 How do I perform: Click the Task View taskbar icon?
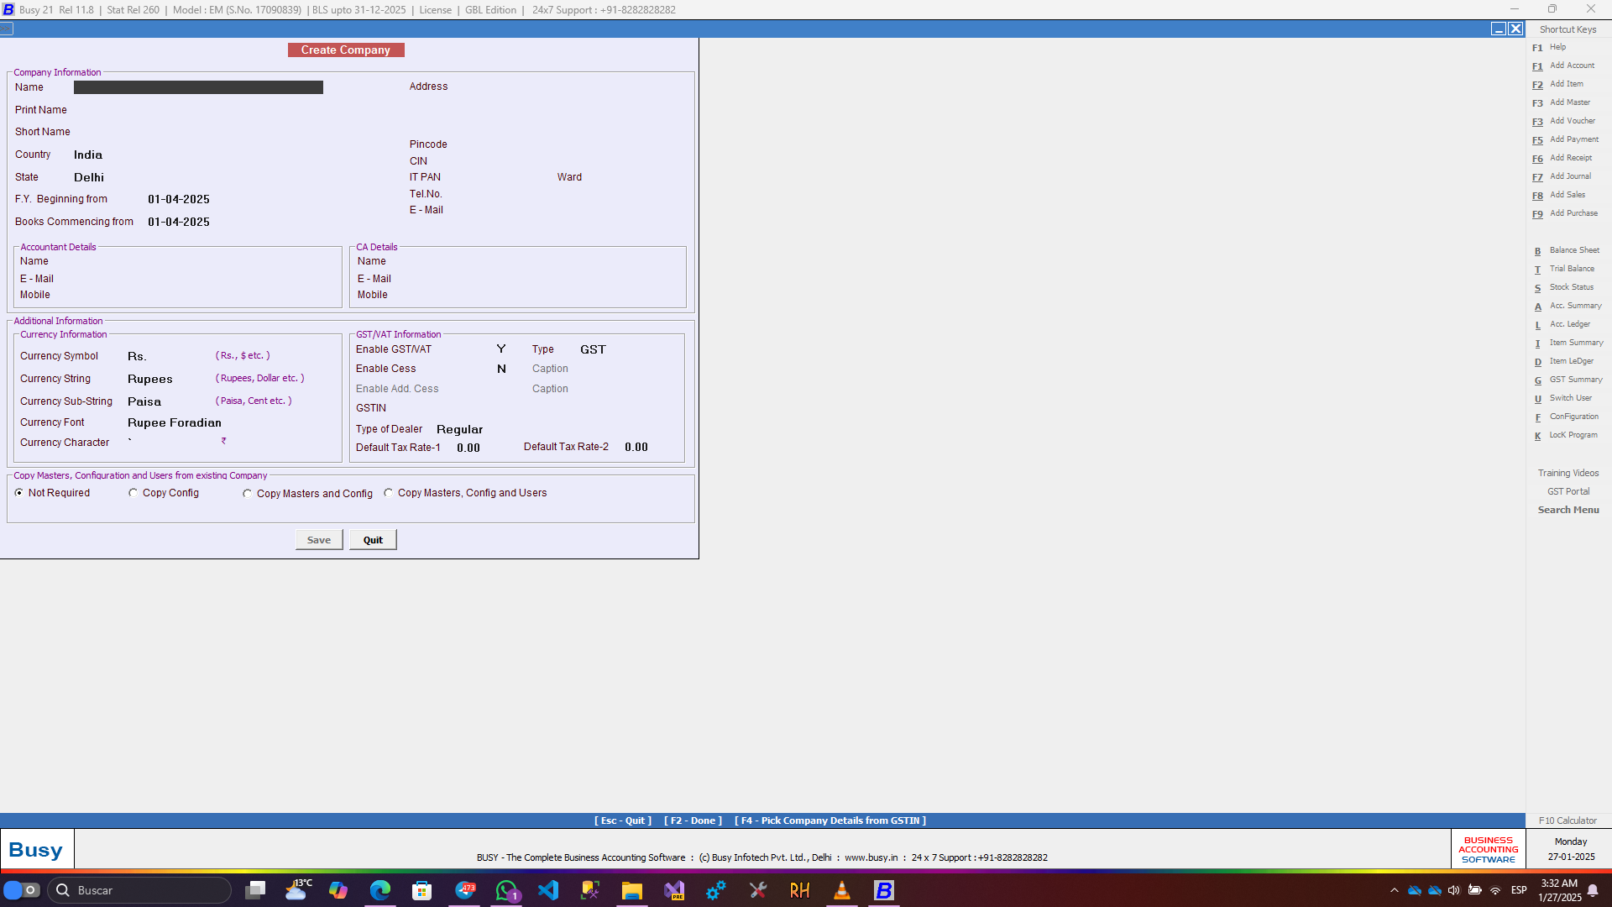pyautogui.click(x=255, y=890)
